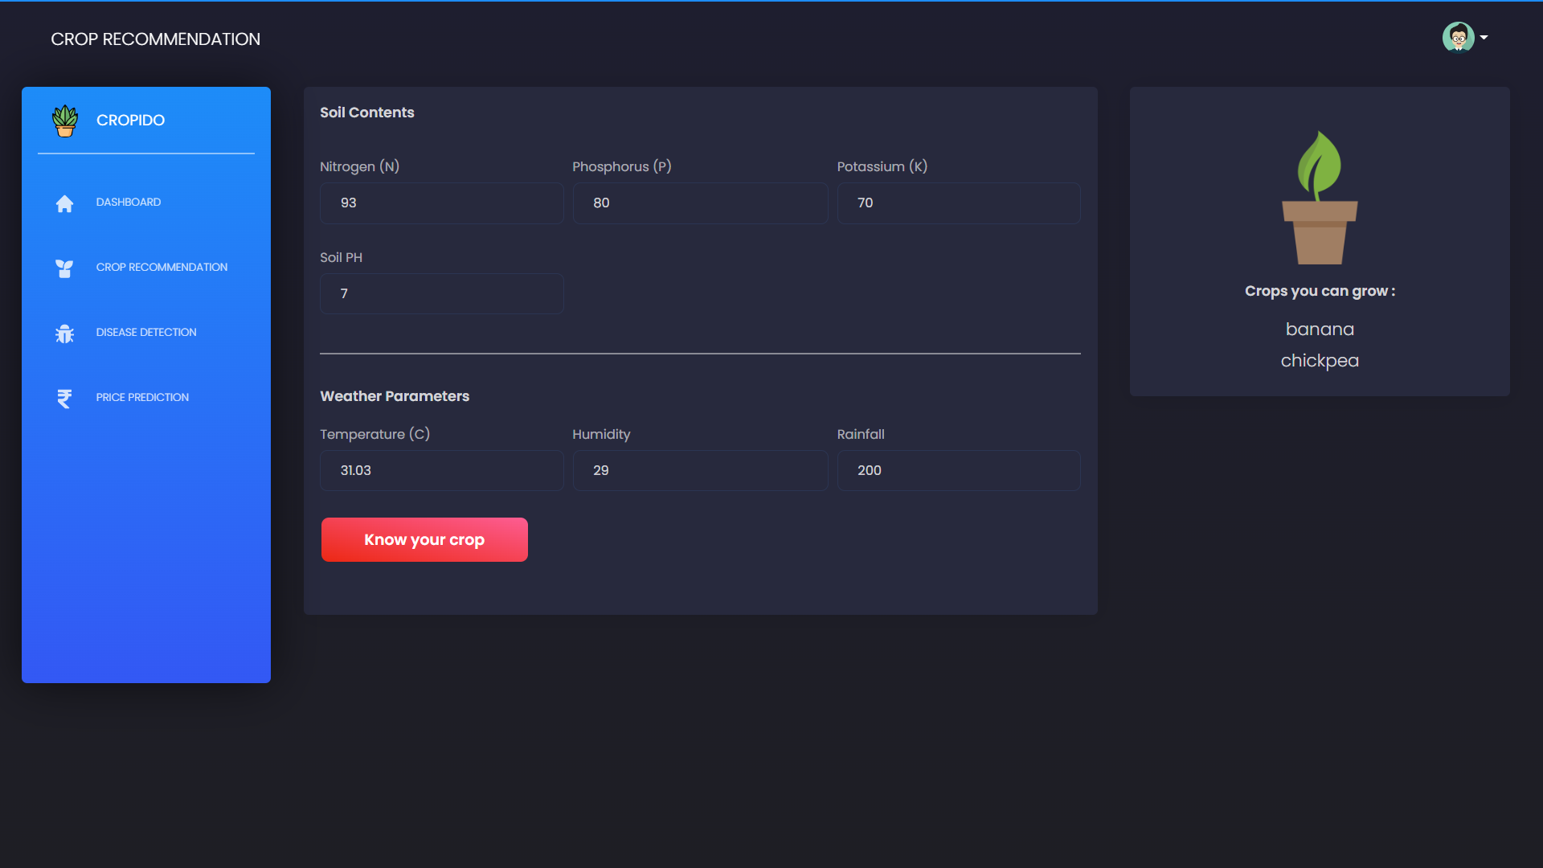
Task: Click the CROP RECOMMENDATION page heading
Action: click(155, 39)
